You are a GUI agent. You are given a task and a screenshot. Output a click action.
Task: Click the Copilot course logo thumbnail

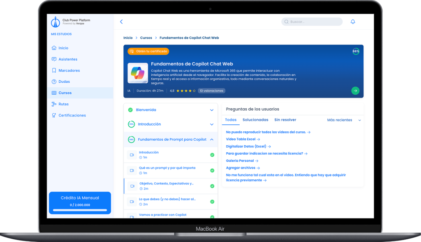(138, 73)
